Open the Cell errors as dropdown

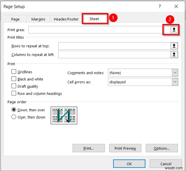[x=175, y=82]
